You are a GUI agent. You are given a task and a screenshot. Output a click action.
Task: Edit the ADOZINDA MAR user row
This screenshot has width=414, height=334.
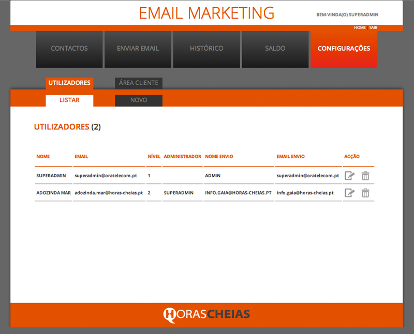(x=350, y=193)
